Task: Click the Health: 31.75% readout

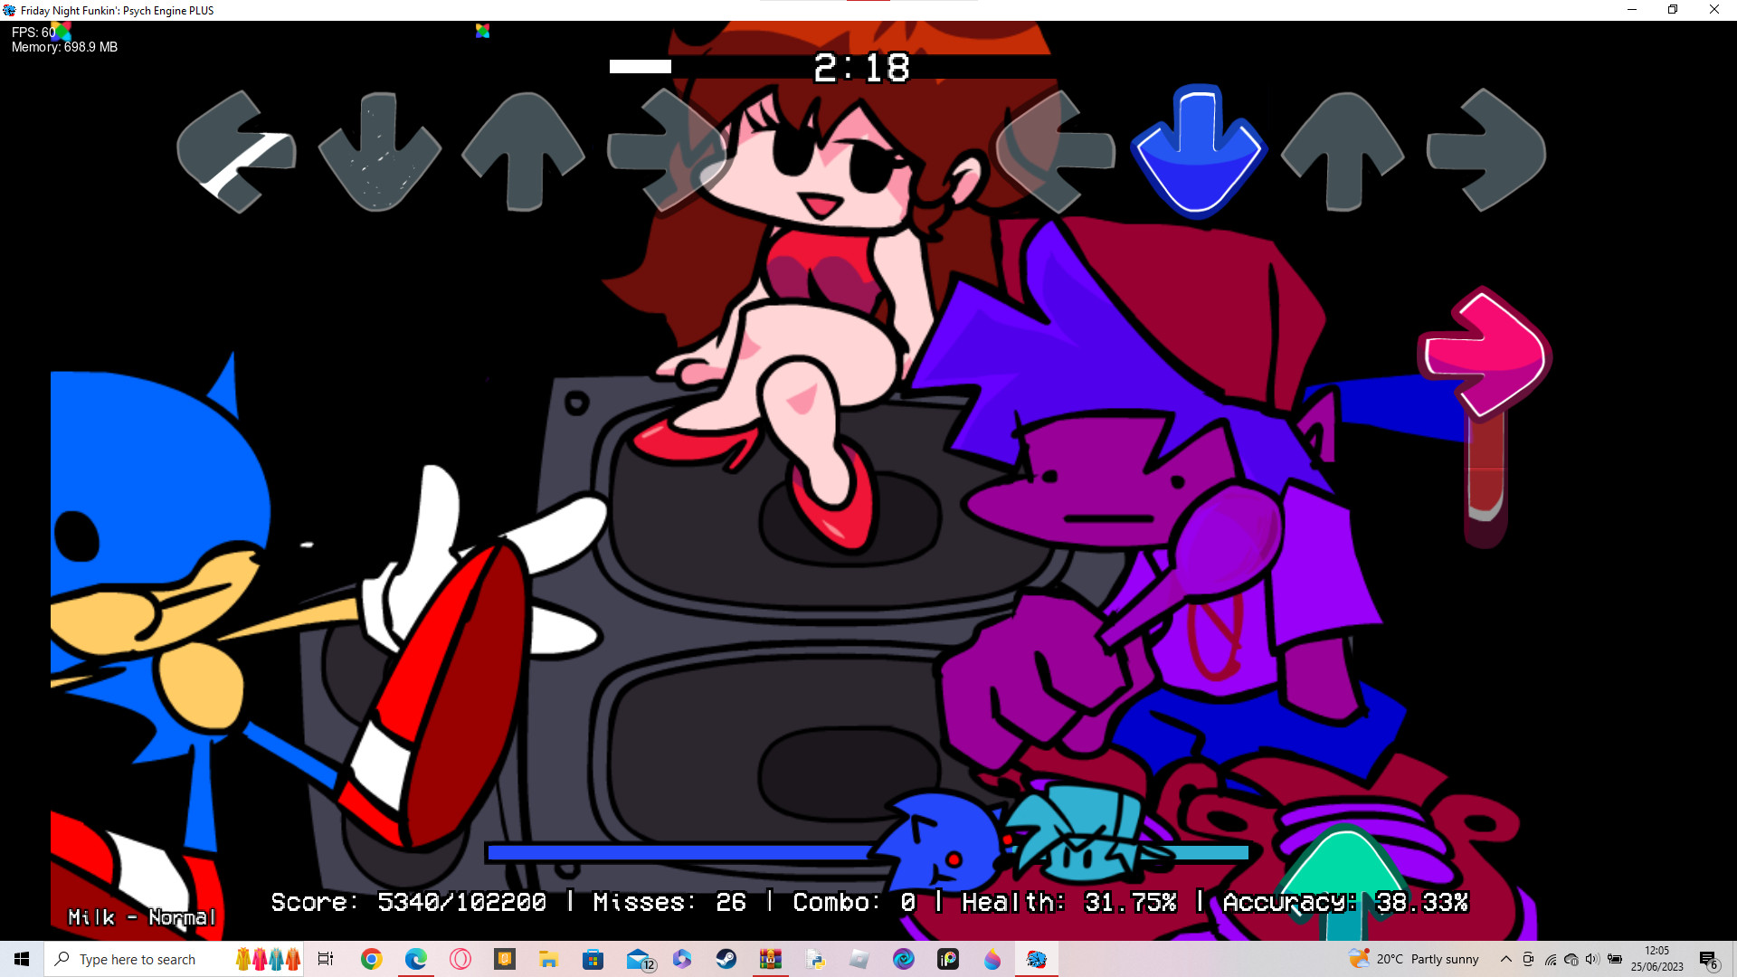Action: click(x=1068, y=902)
